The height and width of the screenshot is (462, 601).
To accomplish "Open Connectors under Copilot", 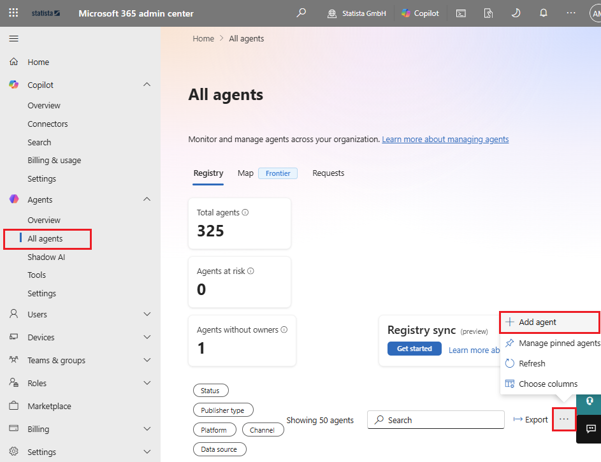I will 48,124.
